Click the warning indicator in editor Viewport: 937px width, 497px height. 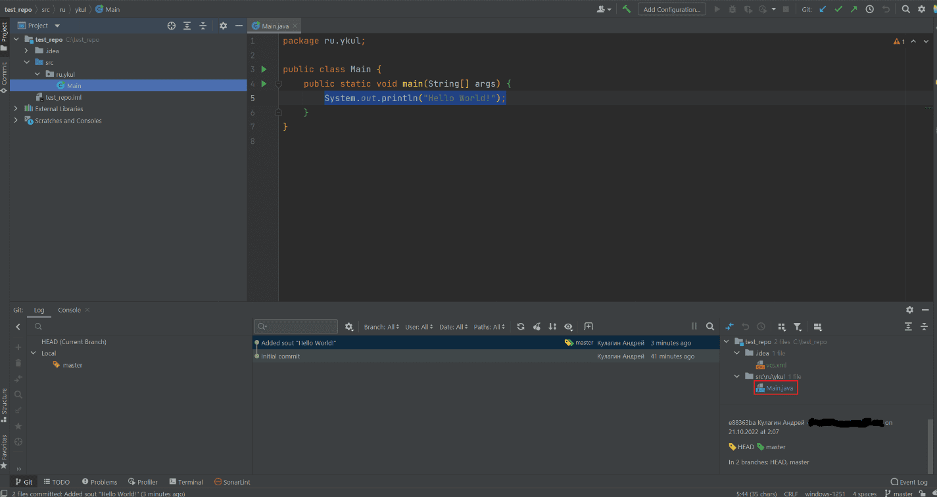coord(899,41)
